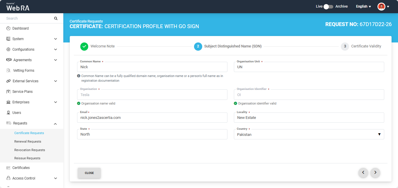
Task: Open the English language dropdown
Action: coord(363,6)
